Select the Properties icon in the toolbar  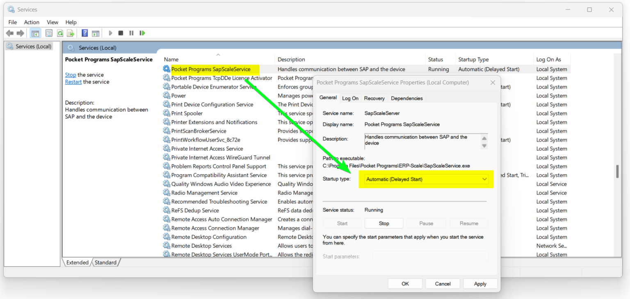click(x=49, y=33)
